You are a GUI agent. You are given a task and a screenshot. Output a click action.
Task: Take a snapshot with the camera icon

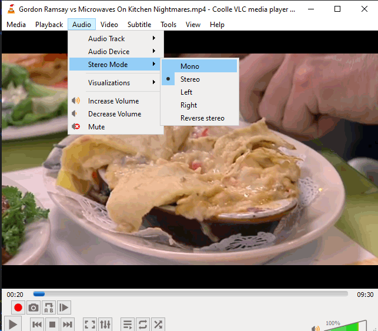34,307
